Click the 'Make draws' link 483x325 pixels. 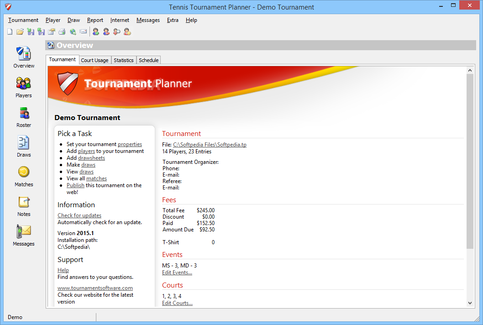click(88, 165)
